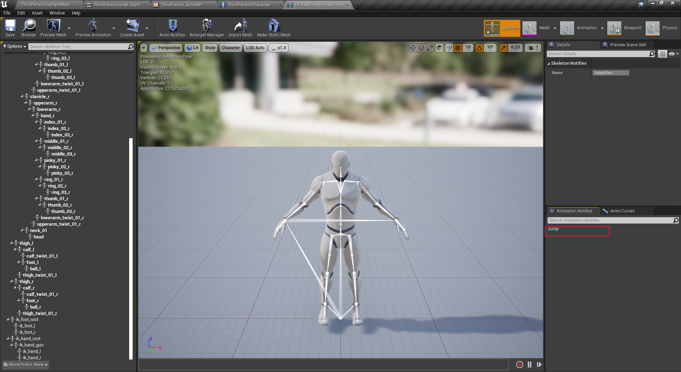Pause the preview playback
Image resolution: width=681 pixels, height=372 pixels.
[x=530, y=365]
